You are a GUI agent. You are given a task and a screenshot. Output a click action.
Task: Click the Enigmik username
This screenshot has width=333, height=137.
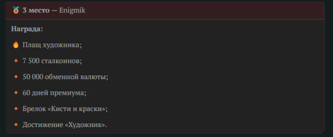coord(72,10)
